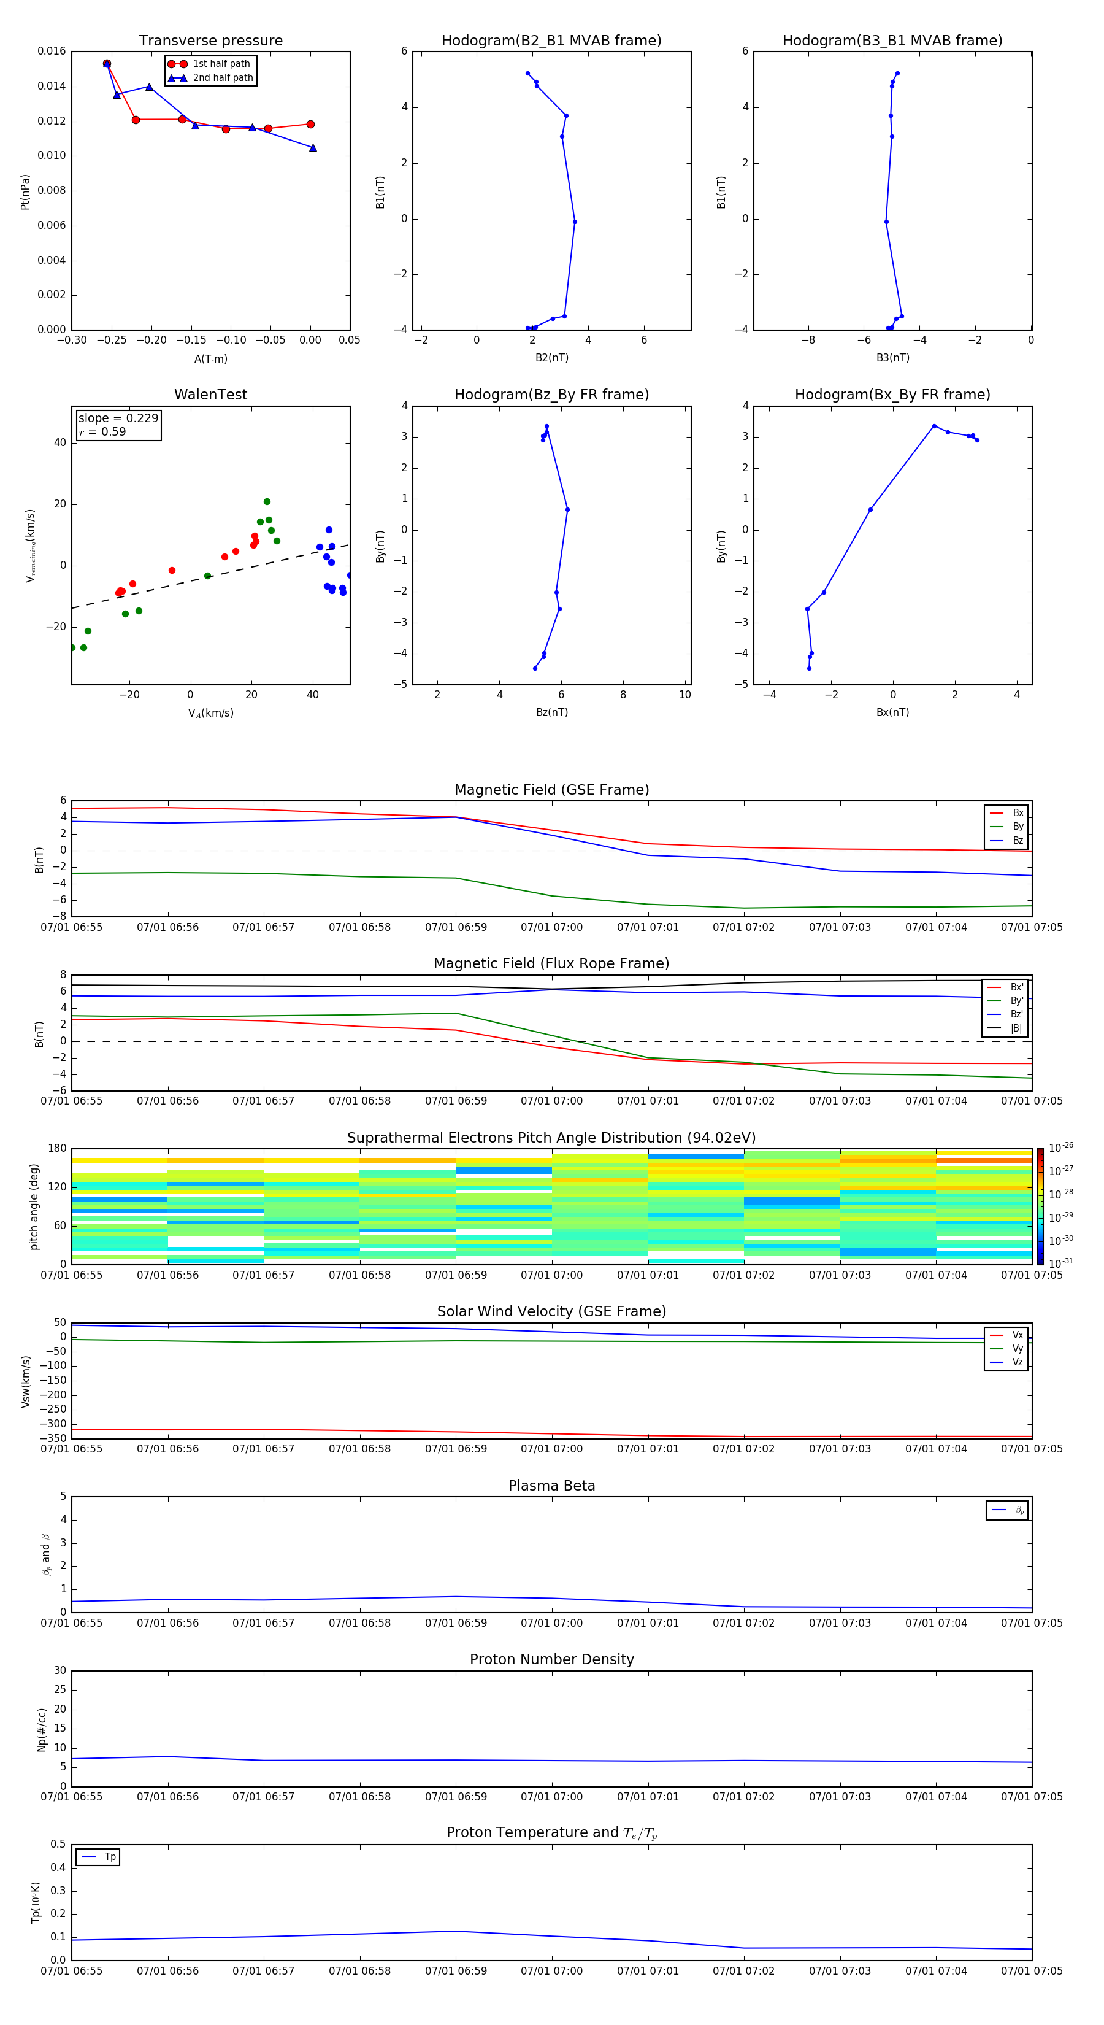Screen dimensions: 1104x2025
Task: Click the Proton Temperature and Te/Tp title
Action: [551, 1833]
